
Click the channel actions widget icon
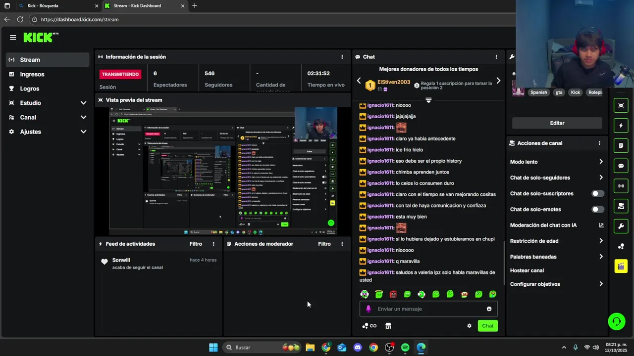point(621,206)
